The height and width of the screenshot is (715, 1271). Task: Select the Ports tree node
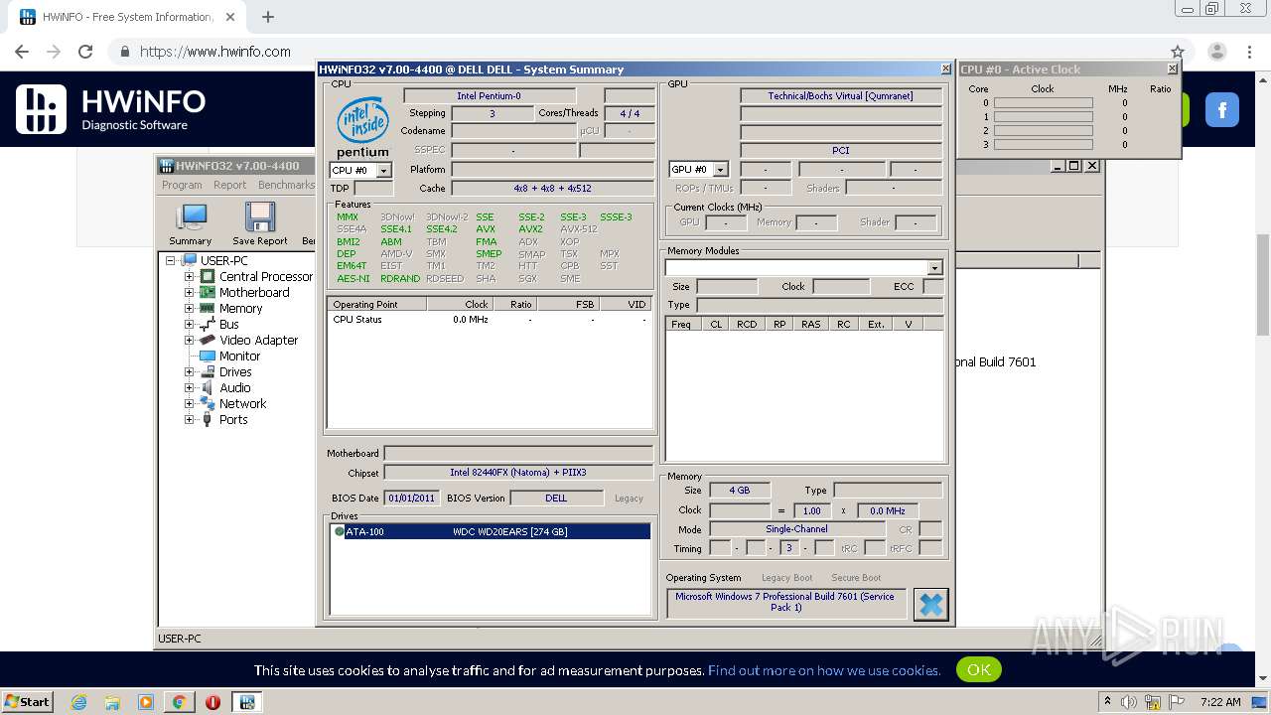(233, 419)
